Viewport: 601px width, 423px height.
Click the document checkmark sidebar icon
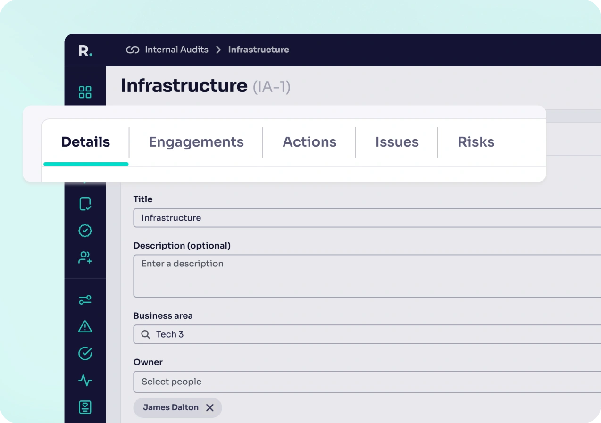[85, 204]
